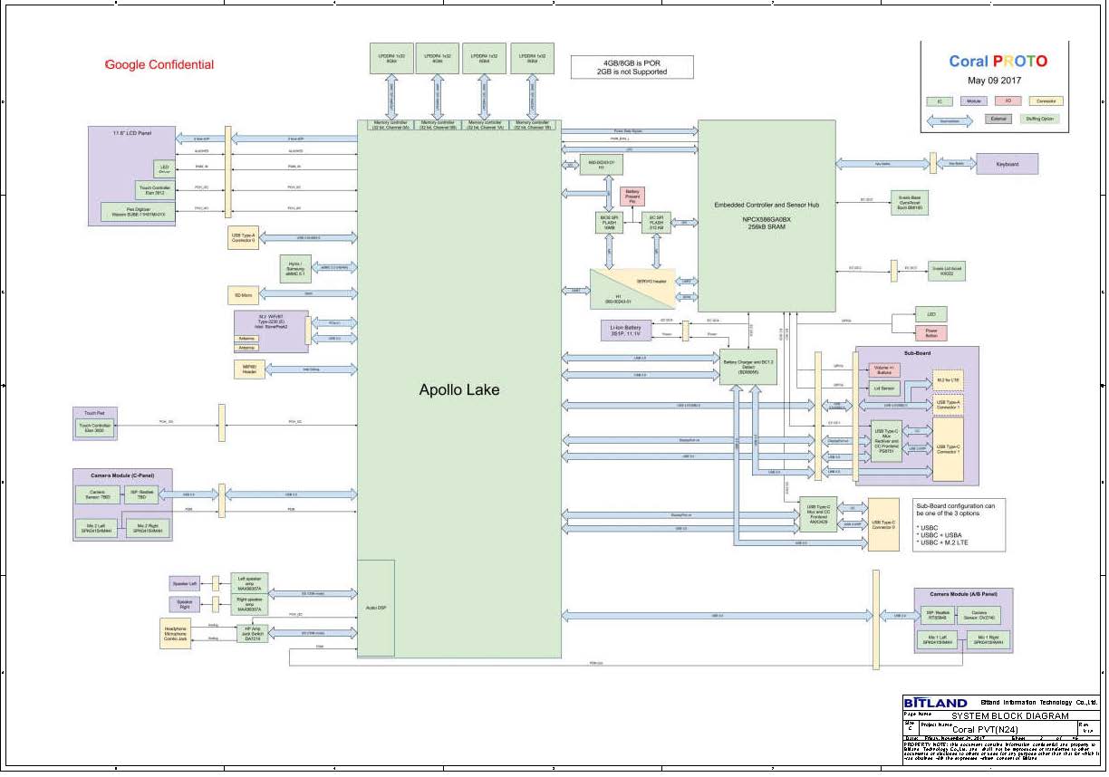Select the Battery Present Pin block
Image resolution: width=1109 pixels, height=777 pixels.
pyautogui.click(x=632, y=196)
